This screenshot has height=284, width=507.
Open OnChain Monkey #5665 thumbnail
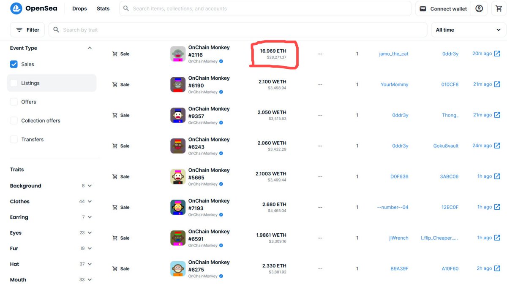(x=178, y=176)
